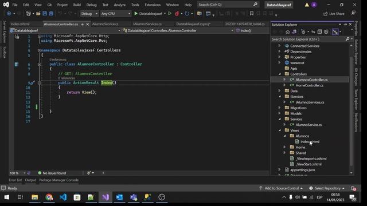Screen dimensions: 367x206
Task: Open Outlook from taskbar
Action: pos(119,197)
